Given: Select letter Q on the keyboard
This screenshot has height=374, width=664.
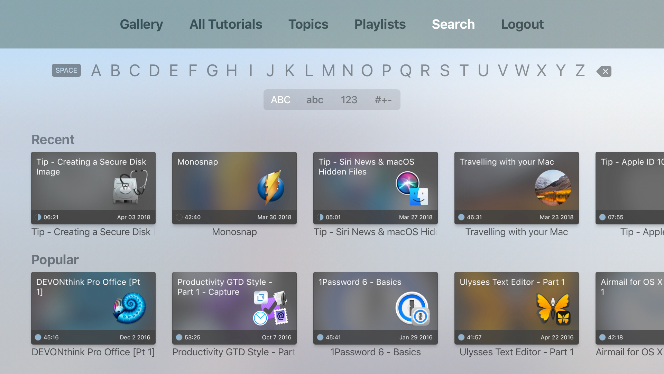Looking at the screenshot, I should [x=406, y=71].
